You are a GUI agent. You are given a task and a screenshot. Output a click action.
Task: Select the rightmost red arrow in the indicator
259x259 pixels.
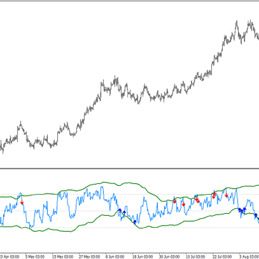coord(226,195)
